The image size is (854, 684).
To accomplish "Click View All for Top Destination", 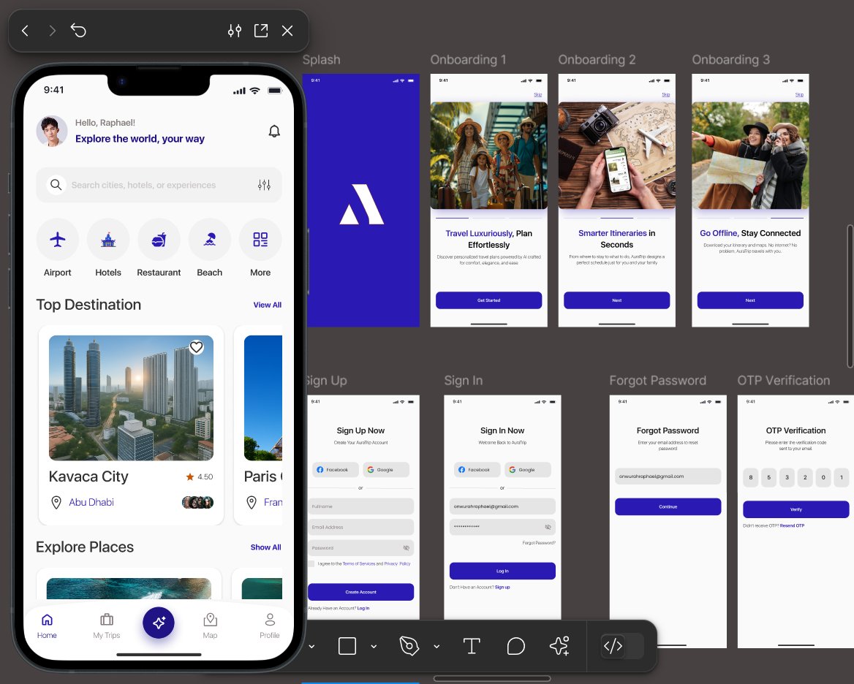I will pyautogui.click(x=268, y=305).
